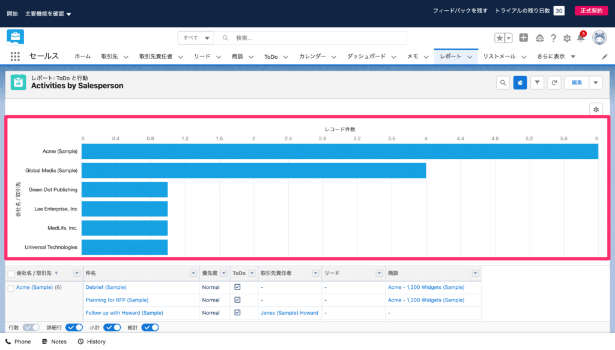Click the Acme (Sample) chart bar
This screenshot has height=350, width=615.
[x=340, y=152]
